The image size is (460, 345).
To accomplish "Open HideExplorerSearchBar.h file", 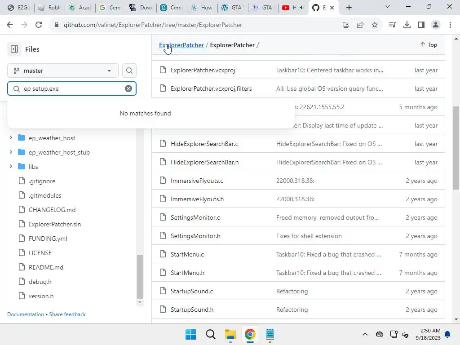I will coord(205,162).
